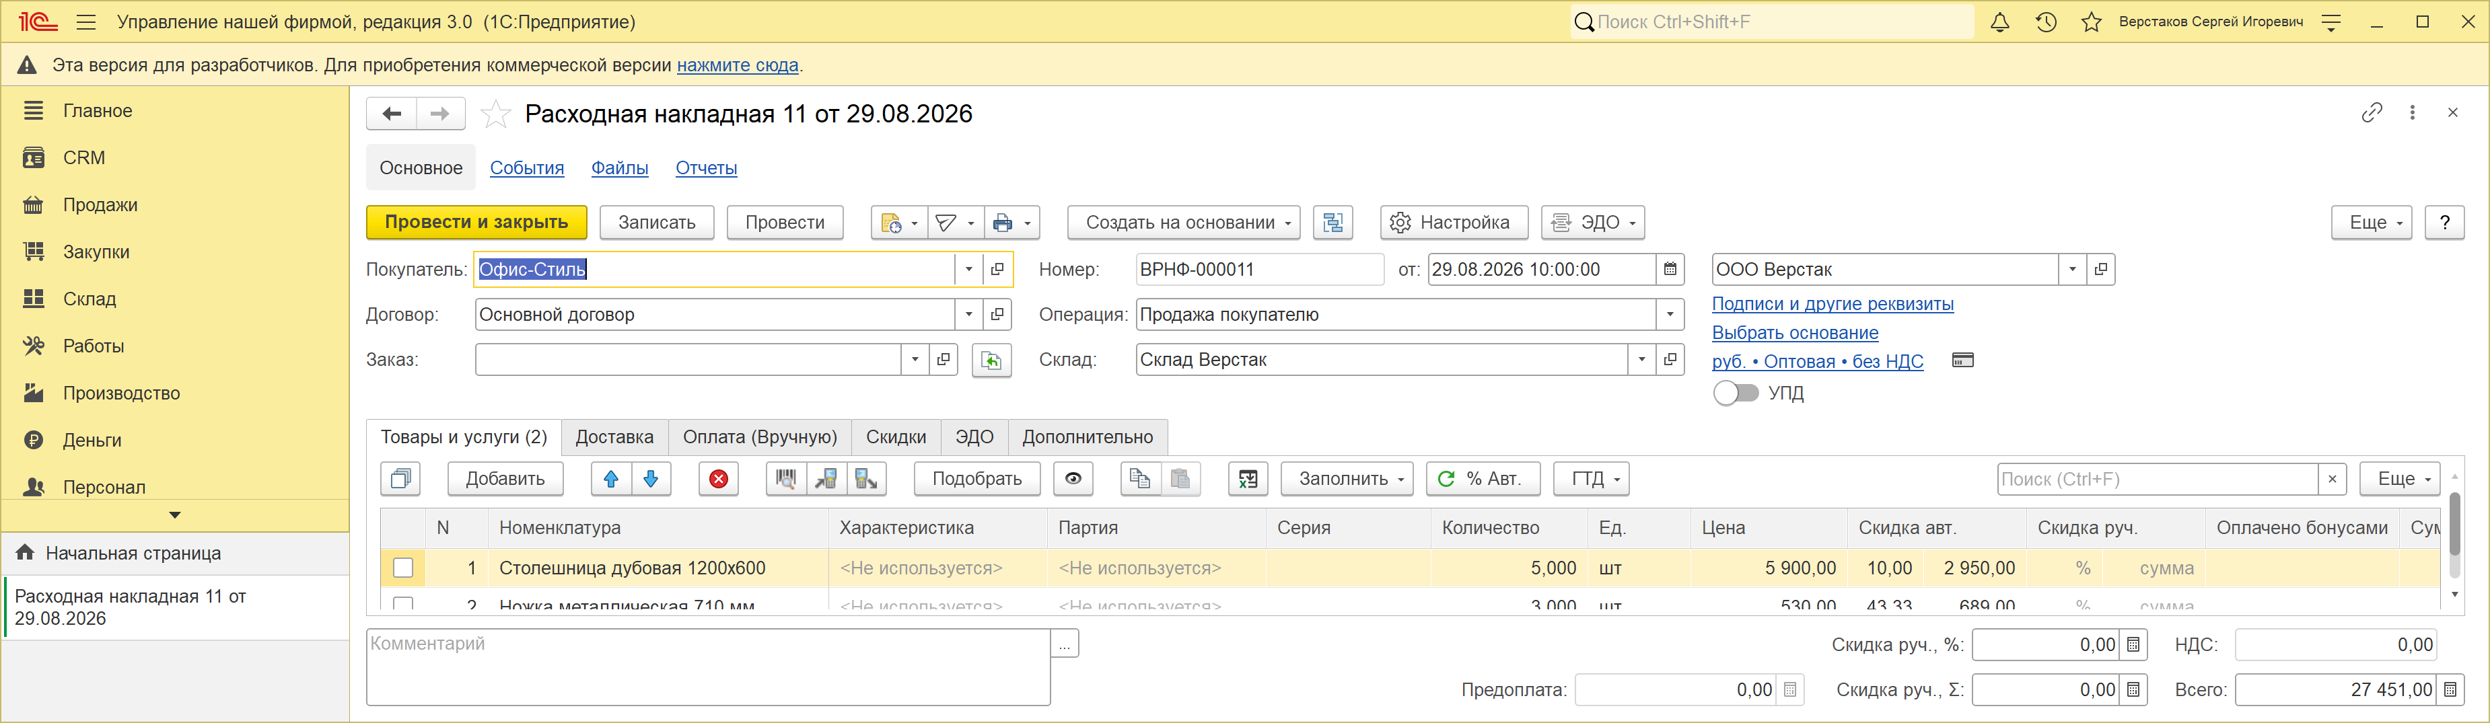Add document to favorites with star icon
The width and height of the screenshot is (2490, 723).
click(x=496, y=114)
